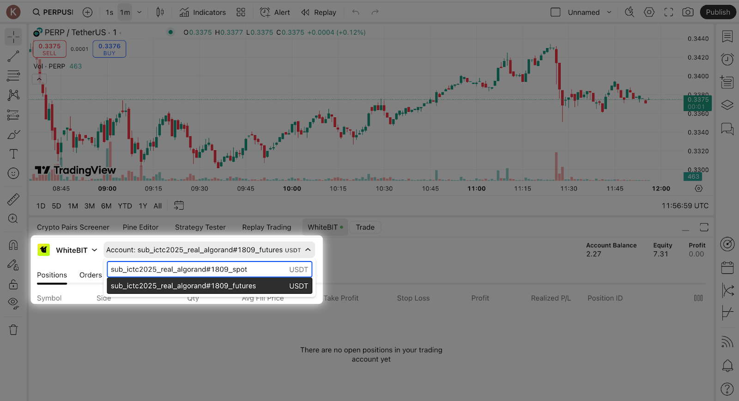Hide all drawings with eye icon
Screen dimensions: 739x401
coord(13,304)
